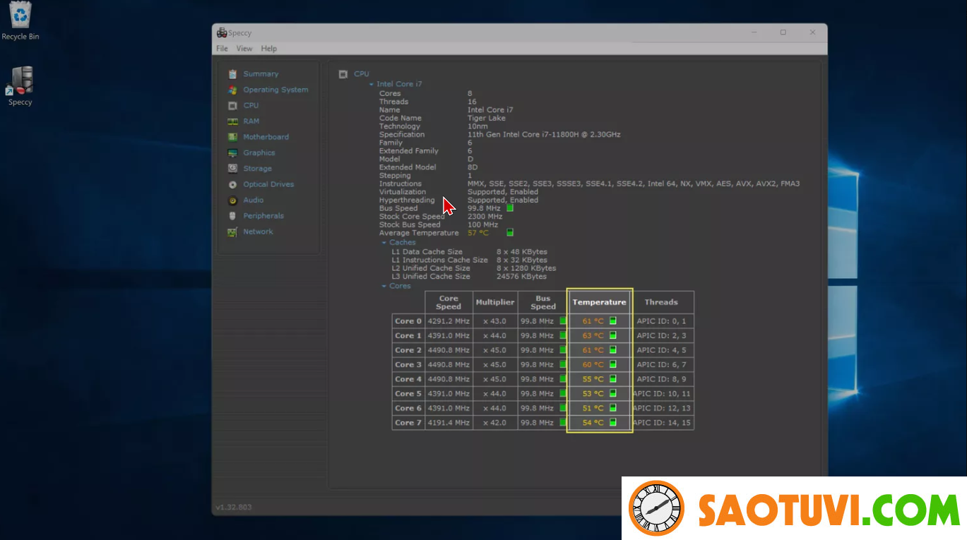
Task: Click Core 7 bus speed green indicator
Action: tap(563, 422)
